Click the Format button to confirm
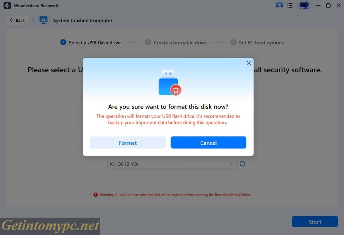Screen dimensions: 344x235 [127, 142]
